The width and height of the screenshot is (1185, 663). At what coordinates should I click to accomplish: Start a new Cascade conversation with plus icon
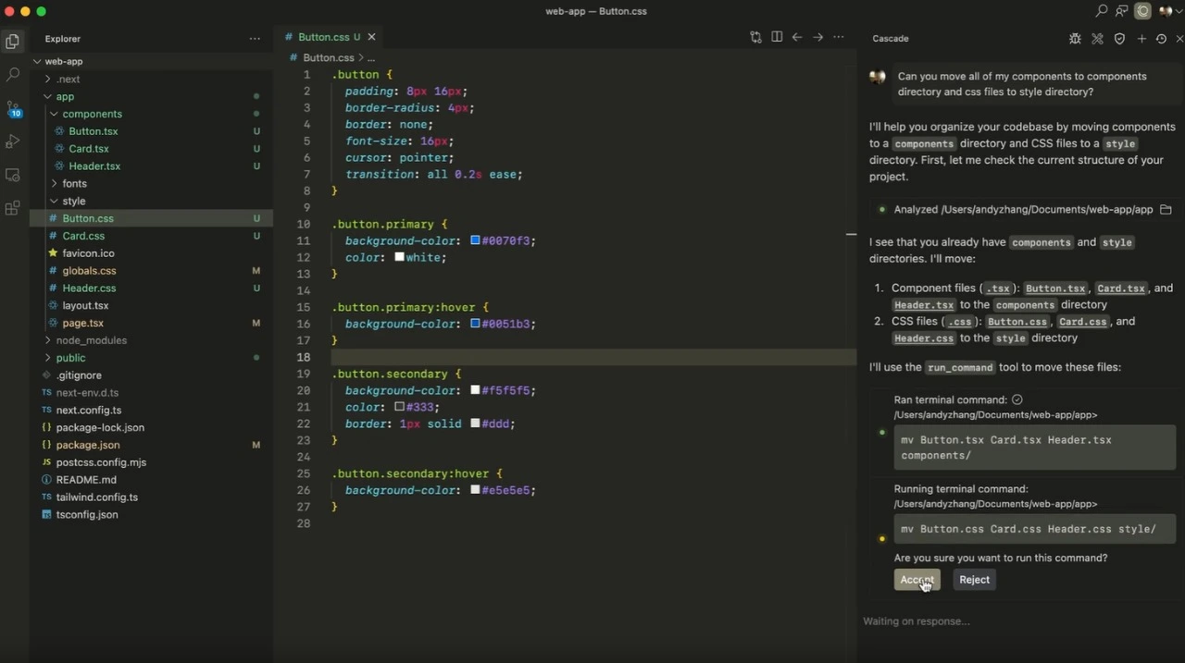click(x=1141, y=39)
